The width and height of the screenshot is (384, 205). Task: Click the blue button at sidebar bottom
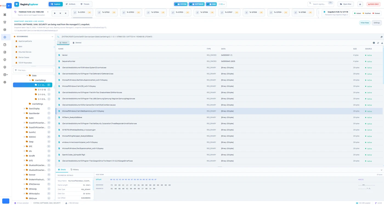[x=6, y=201]
